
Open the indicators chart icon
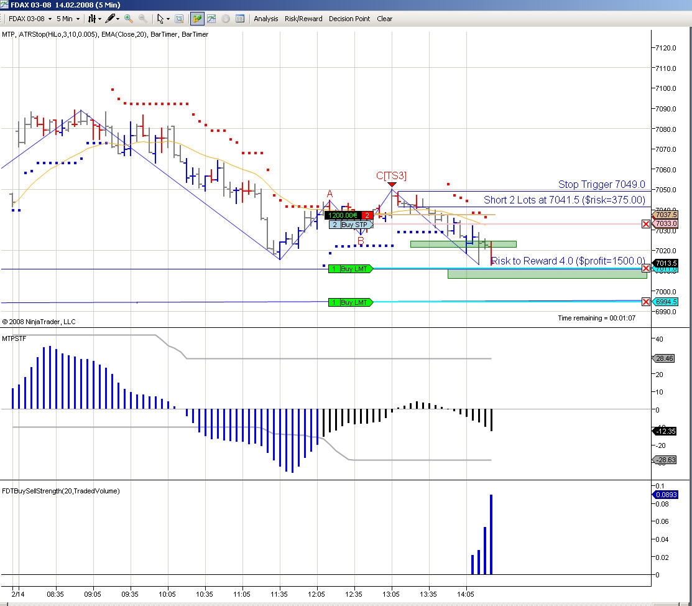click(211, 19)
